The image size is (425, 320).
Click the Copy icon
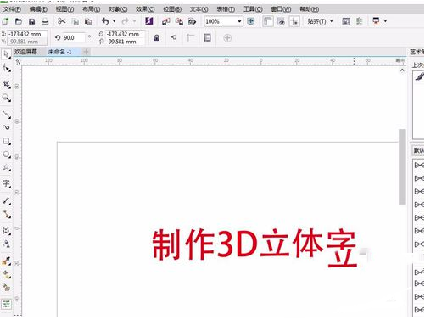pos(75,22)
